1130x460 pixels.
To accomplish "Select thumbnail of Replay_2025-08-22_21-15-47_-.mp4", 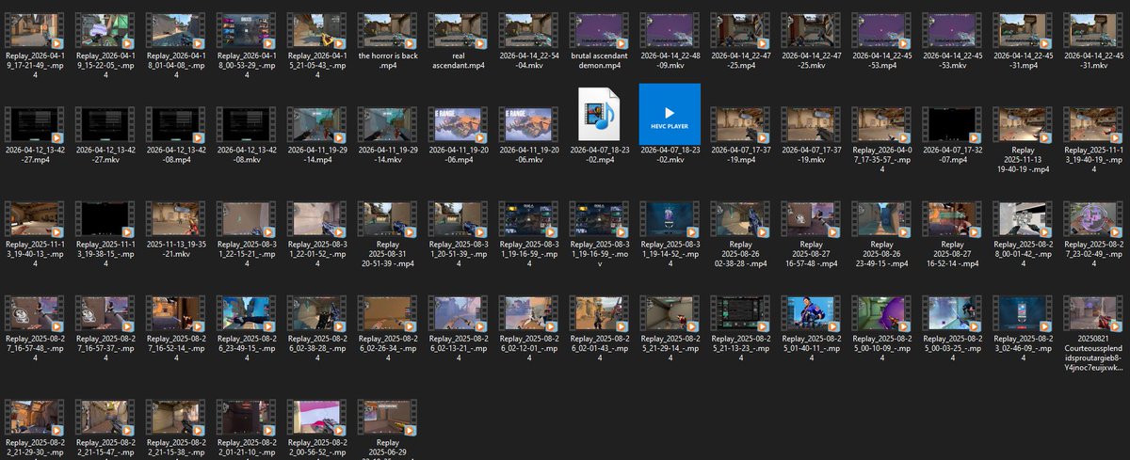I will click(x=105, y=417).
